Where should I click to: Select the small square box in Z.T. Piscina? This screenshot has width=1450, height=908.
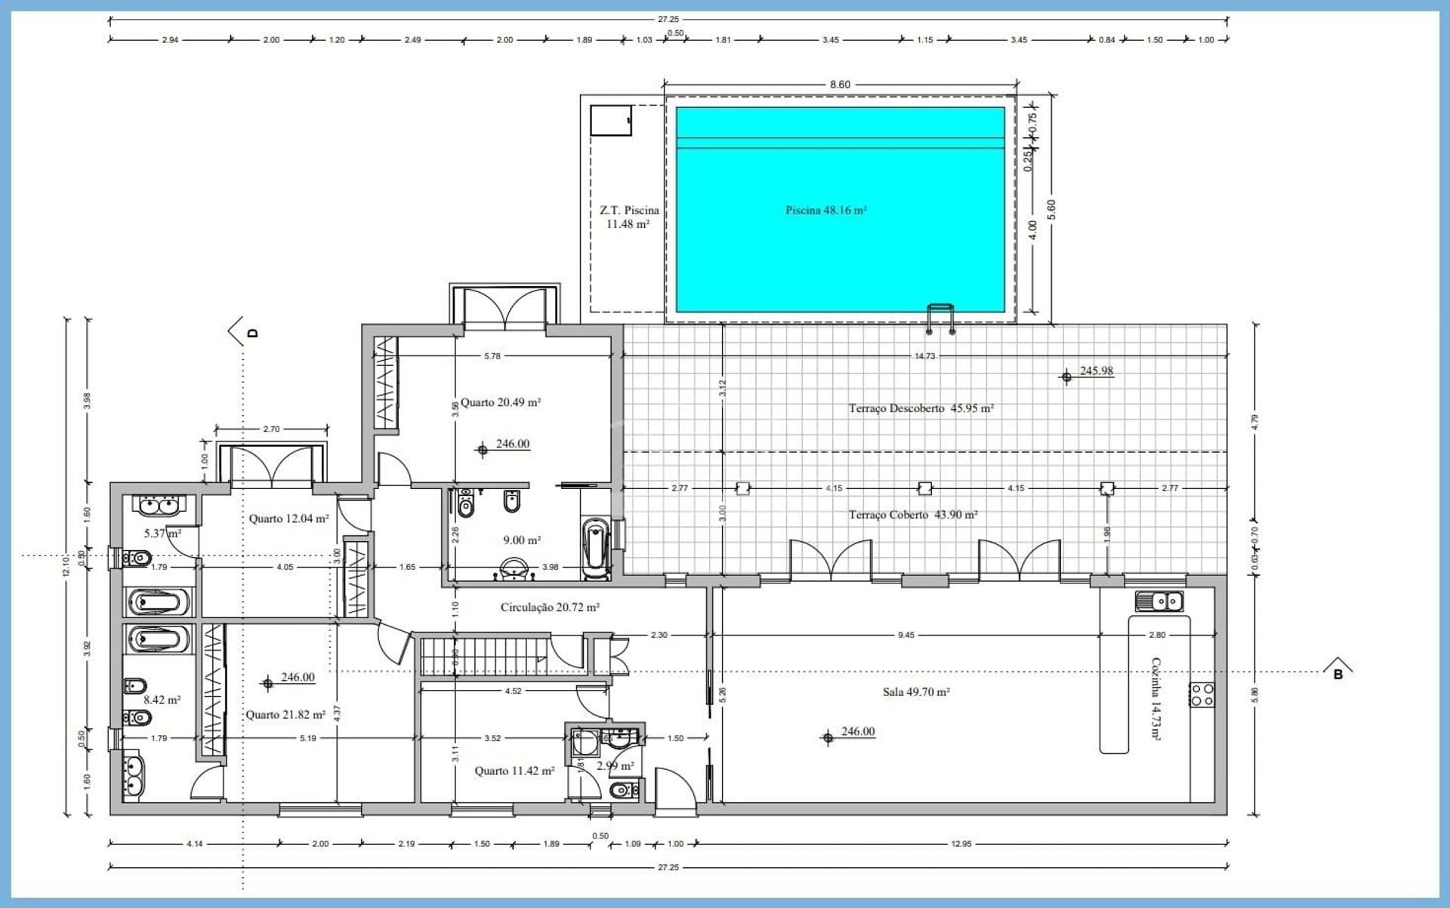point(610,121)
